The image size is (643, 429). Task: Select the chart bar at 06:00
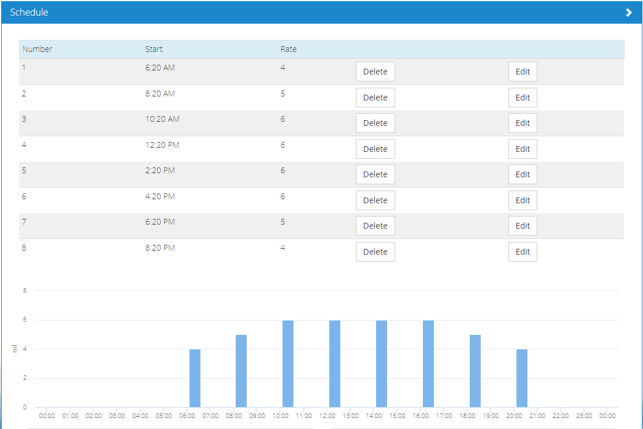pos(195,378)
